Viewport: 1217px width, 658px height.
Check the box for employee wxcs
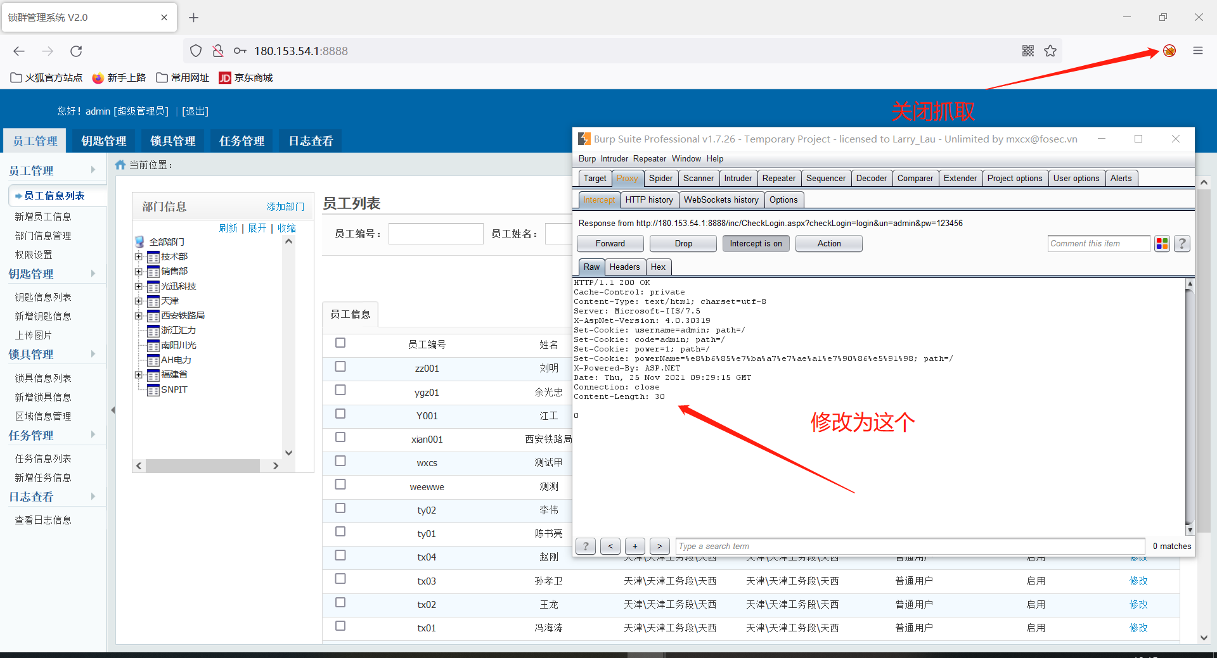(340, 461)
